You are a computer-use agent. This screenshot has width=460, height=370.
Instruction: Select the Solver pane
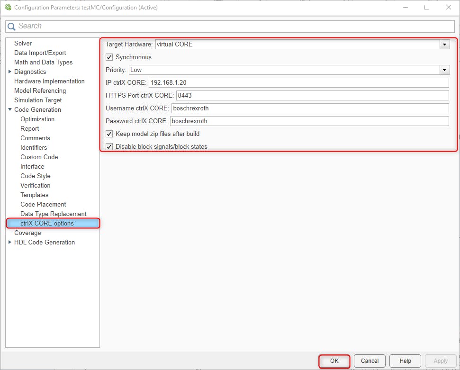[23, 43]
